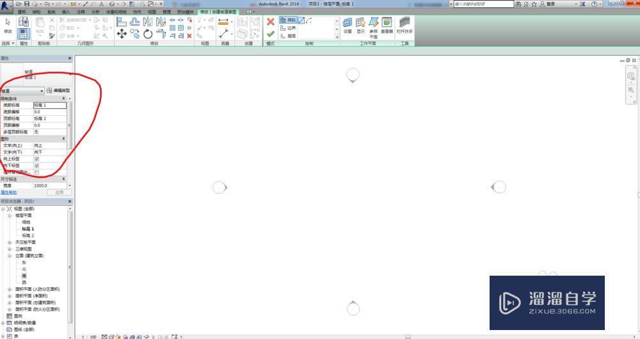640x339 pixels.
Task: Click the Save icon in quick access toolbar
Action: pyautogui.click(x=26, y=4)
